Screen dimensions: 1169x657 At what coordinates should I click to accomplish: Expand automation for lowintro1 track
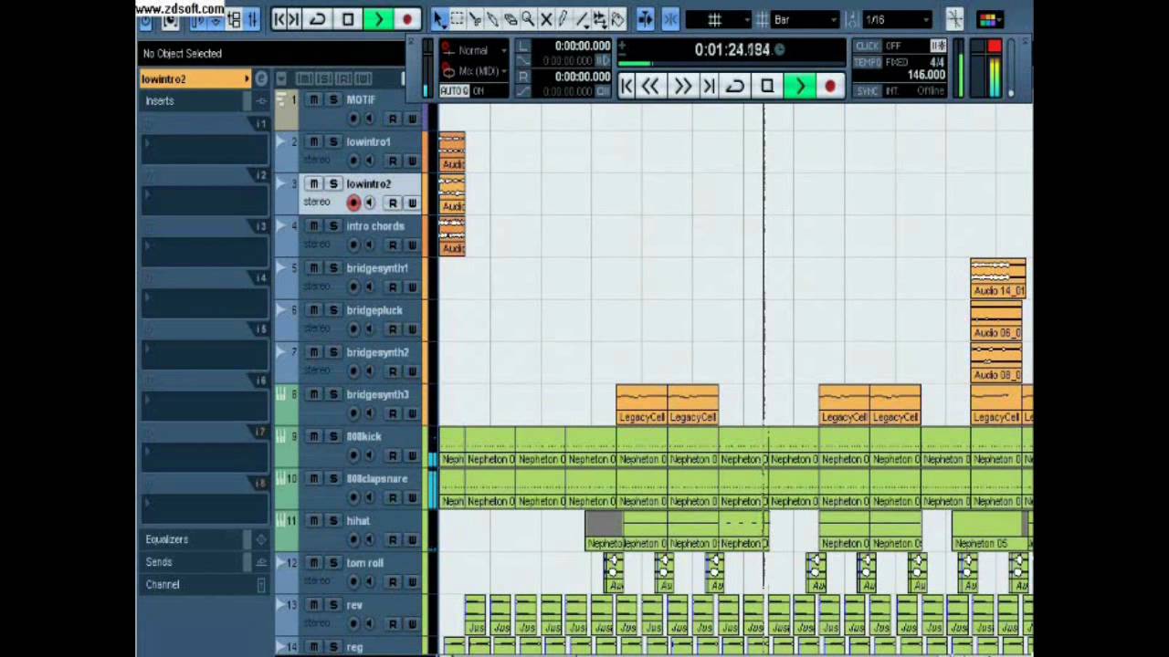(x=282, y=141)
